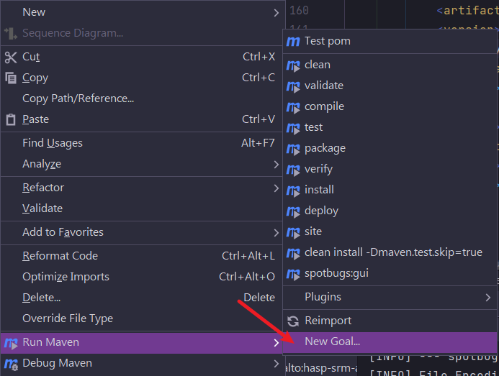This screenshot has height=376, width=499.
Task: Click the Maven run icon beside spotbugs:gui
Action: pos(293,274)
